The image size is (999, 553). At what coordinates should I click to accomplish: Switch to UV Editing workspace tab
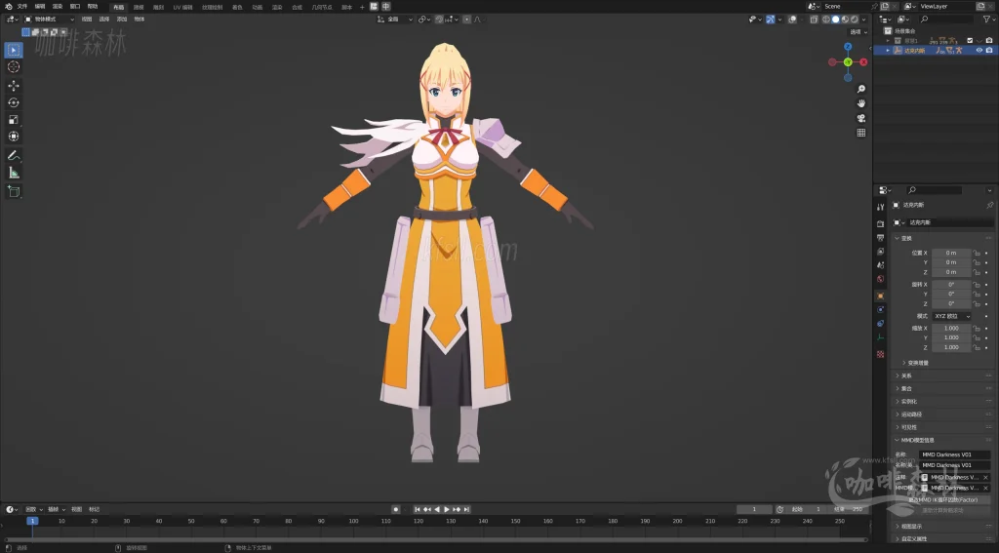[x=182, y=7]
